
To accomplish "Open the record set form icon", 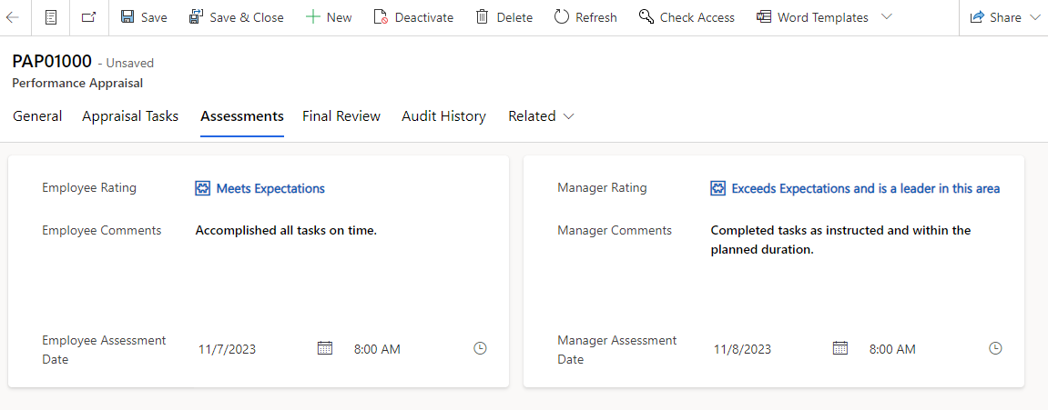I will 51,17.
